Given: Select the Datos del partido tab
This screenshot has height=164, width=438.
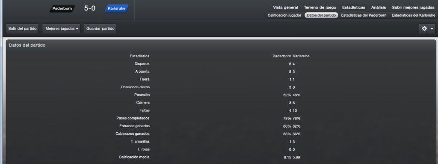Looking at the screenshot, I should [321, 15].
